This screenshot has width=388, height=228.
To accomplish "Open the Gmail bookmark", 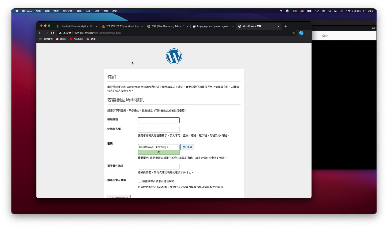I will coord(61,39).
